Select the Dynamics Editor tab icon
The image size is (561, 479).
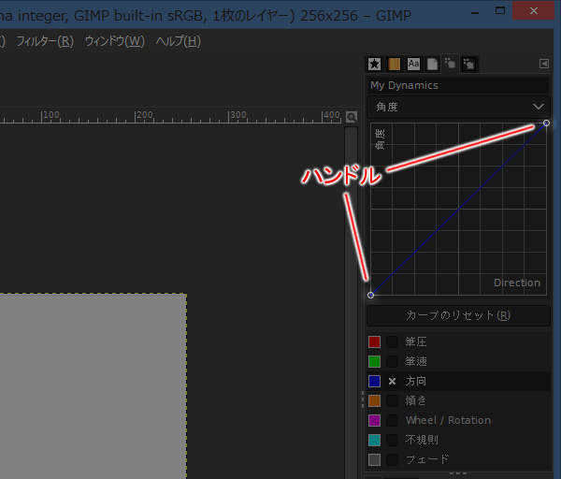(x=468, y=64)
